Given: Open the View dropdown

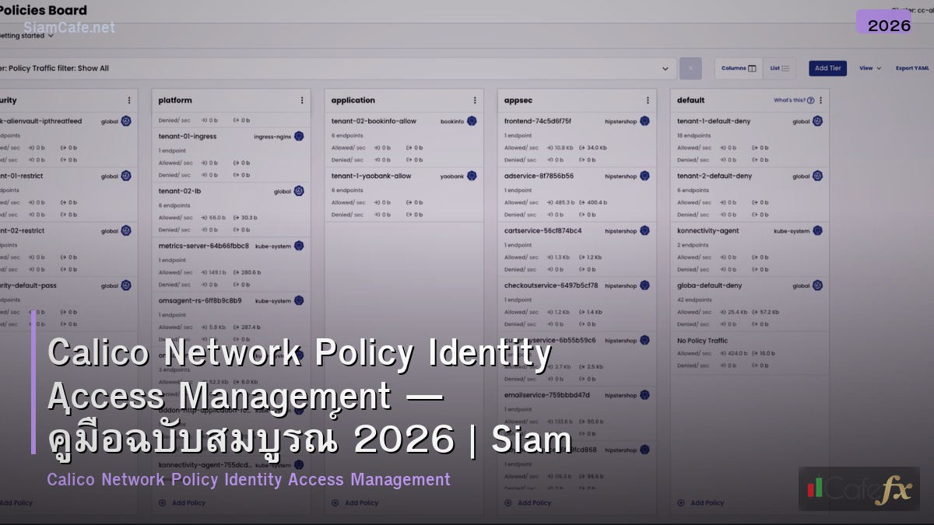Looking at the screenshot, I should point(869,68).
